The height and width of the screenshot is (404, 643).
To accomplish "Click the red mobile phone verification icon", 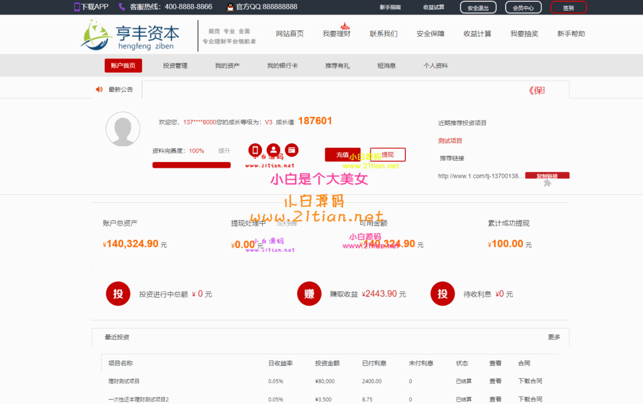I will point(255,150).
